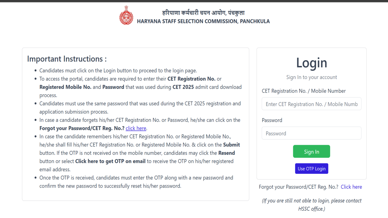This screenshot has height=218, width=388.
Task: Click bold "CET 2025" in instructions
Action: point(183,87)
